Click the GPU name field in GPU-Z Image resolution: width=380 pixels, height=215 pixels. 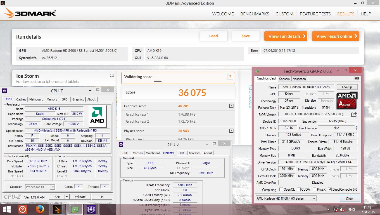(306, 87)
